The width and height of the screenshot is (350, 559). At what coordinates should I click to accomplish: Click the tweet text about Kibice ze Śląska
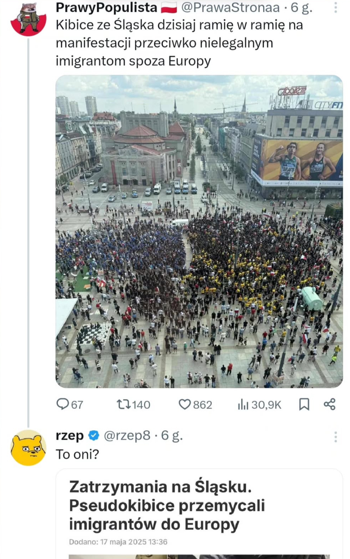tap(179, 43)
